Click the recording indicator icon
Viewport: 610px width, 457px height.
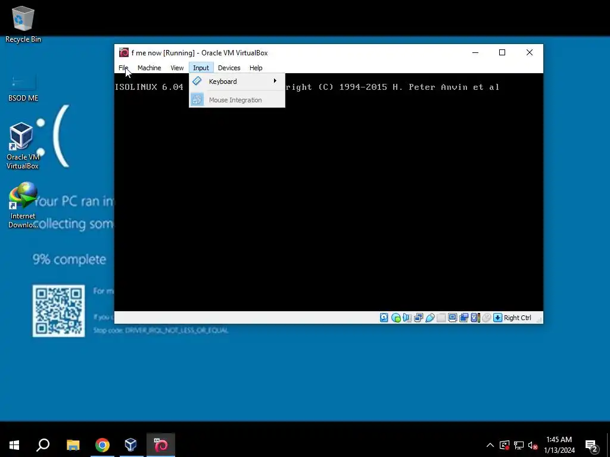coord(463,318)
